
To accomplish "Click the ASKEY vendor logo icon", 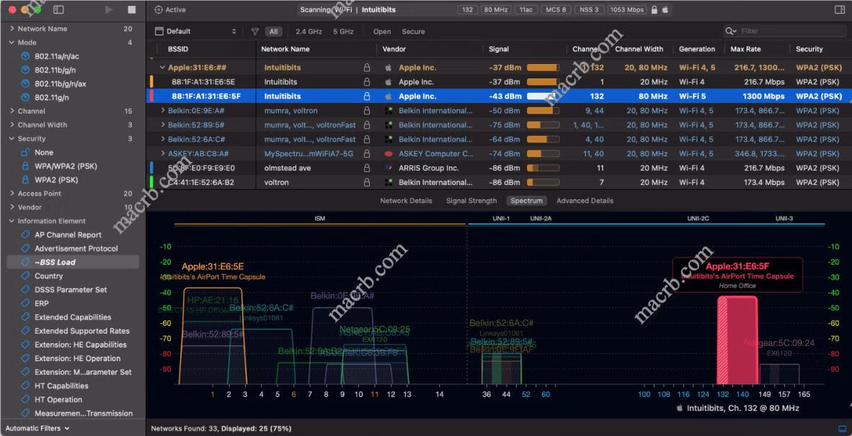I will [389, 154].
